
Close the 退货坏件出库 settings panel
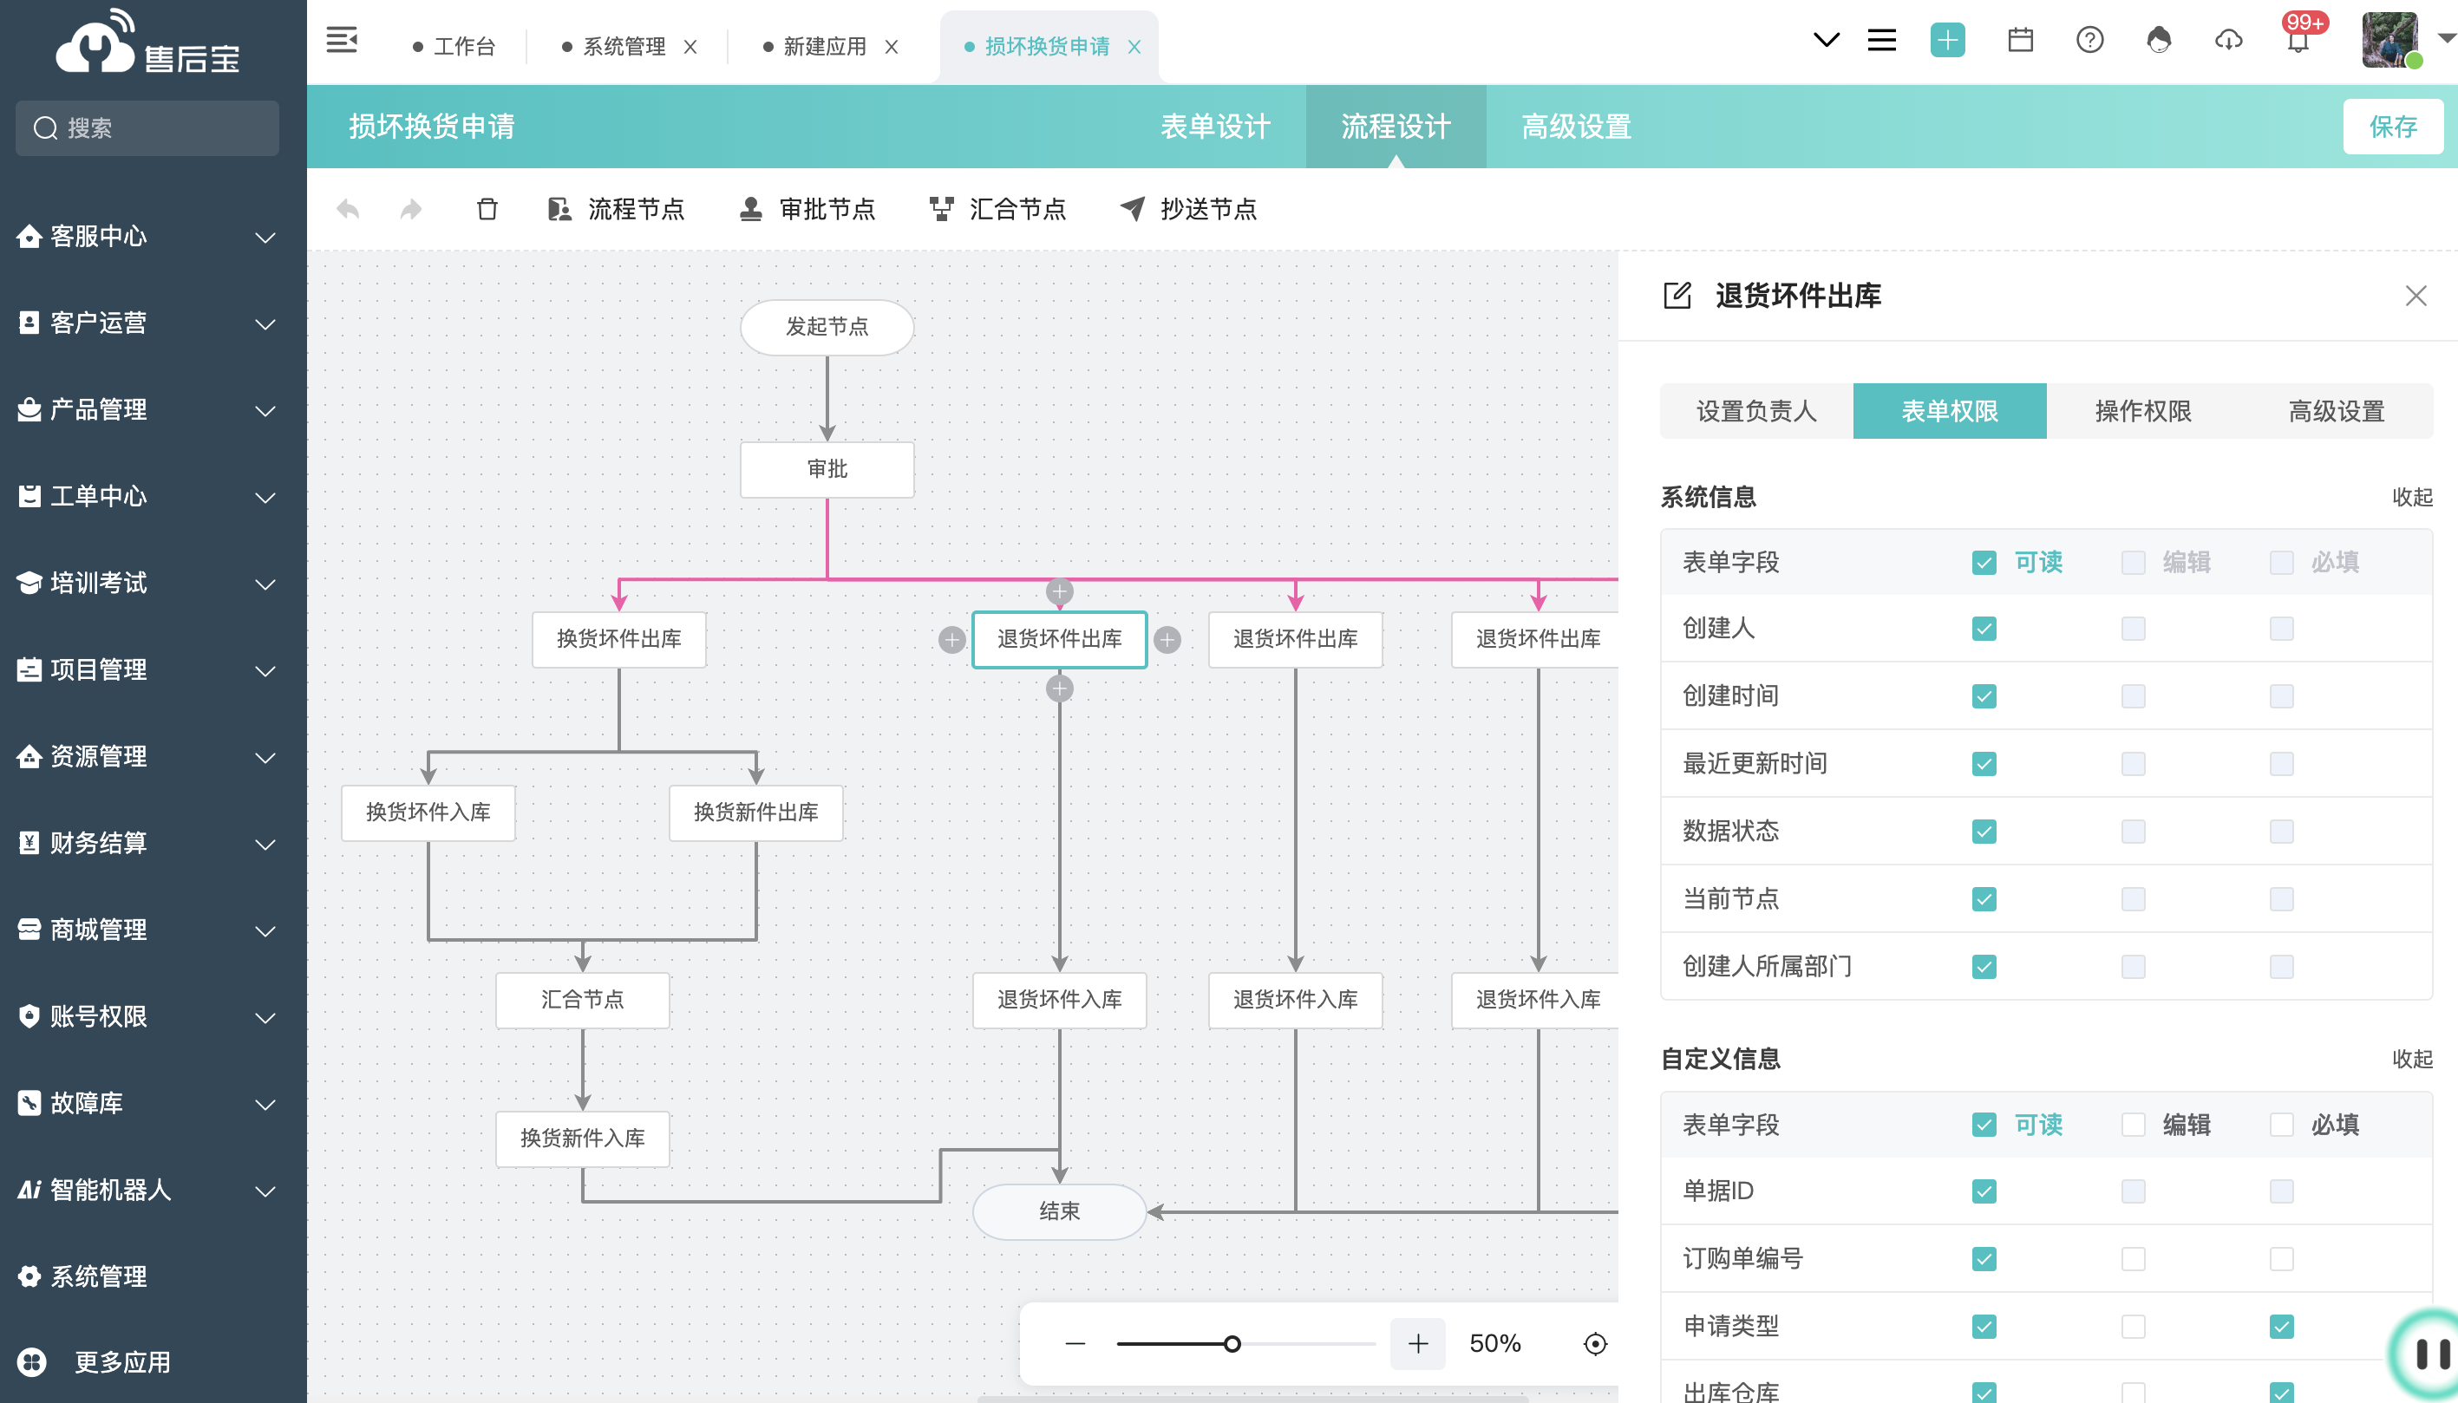click(x=2416, y=296)
